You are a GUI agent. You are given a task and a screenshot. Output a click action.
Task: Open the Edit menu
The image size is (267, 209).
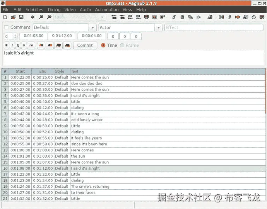tap(17, 10)
